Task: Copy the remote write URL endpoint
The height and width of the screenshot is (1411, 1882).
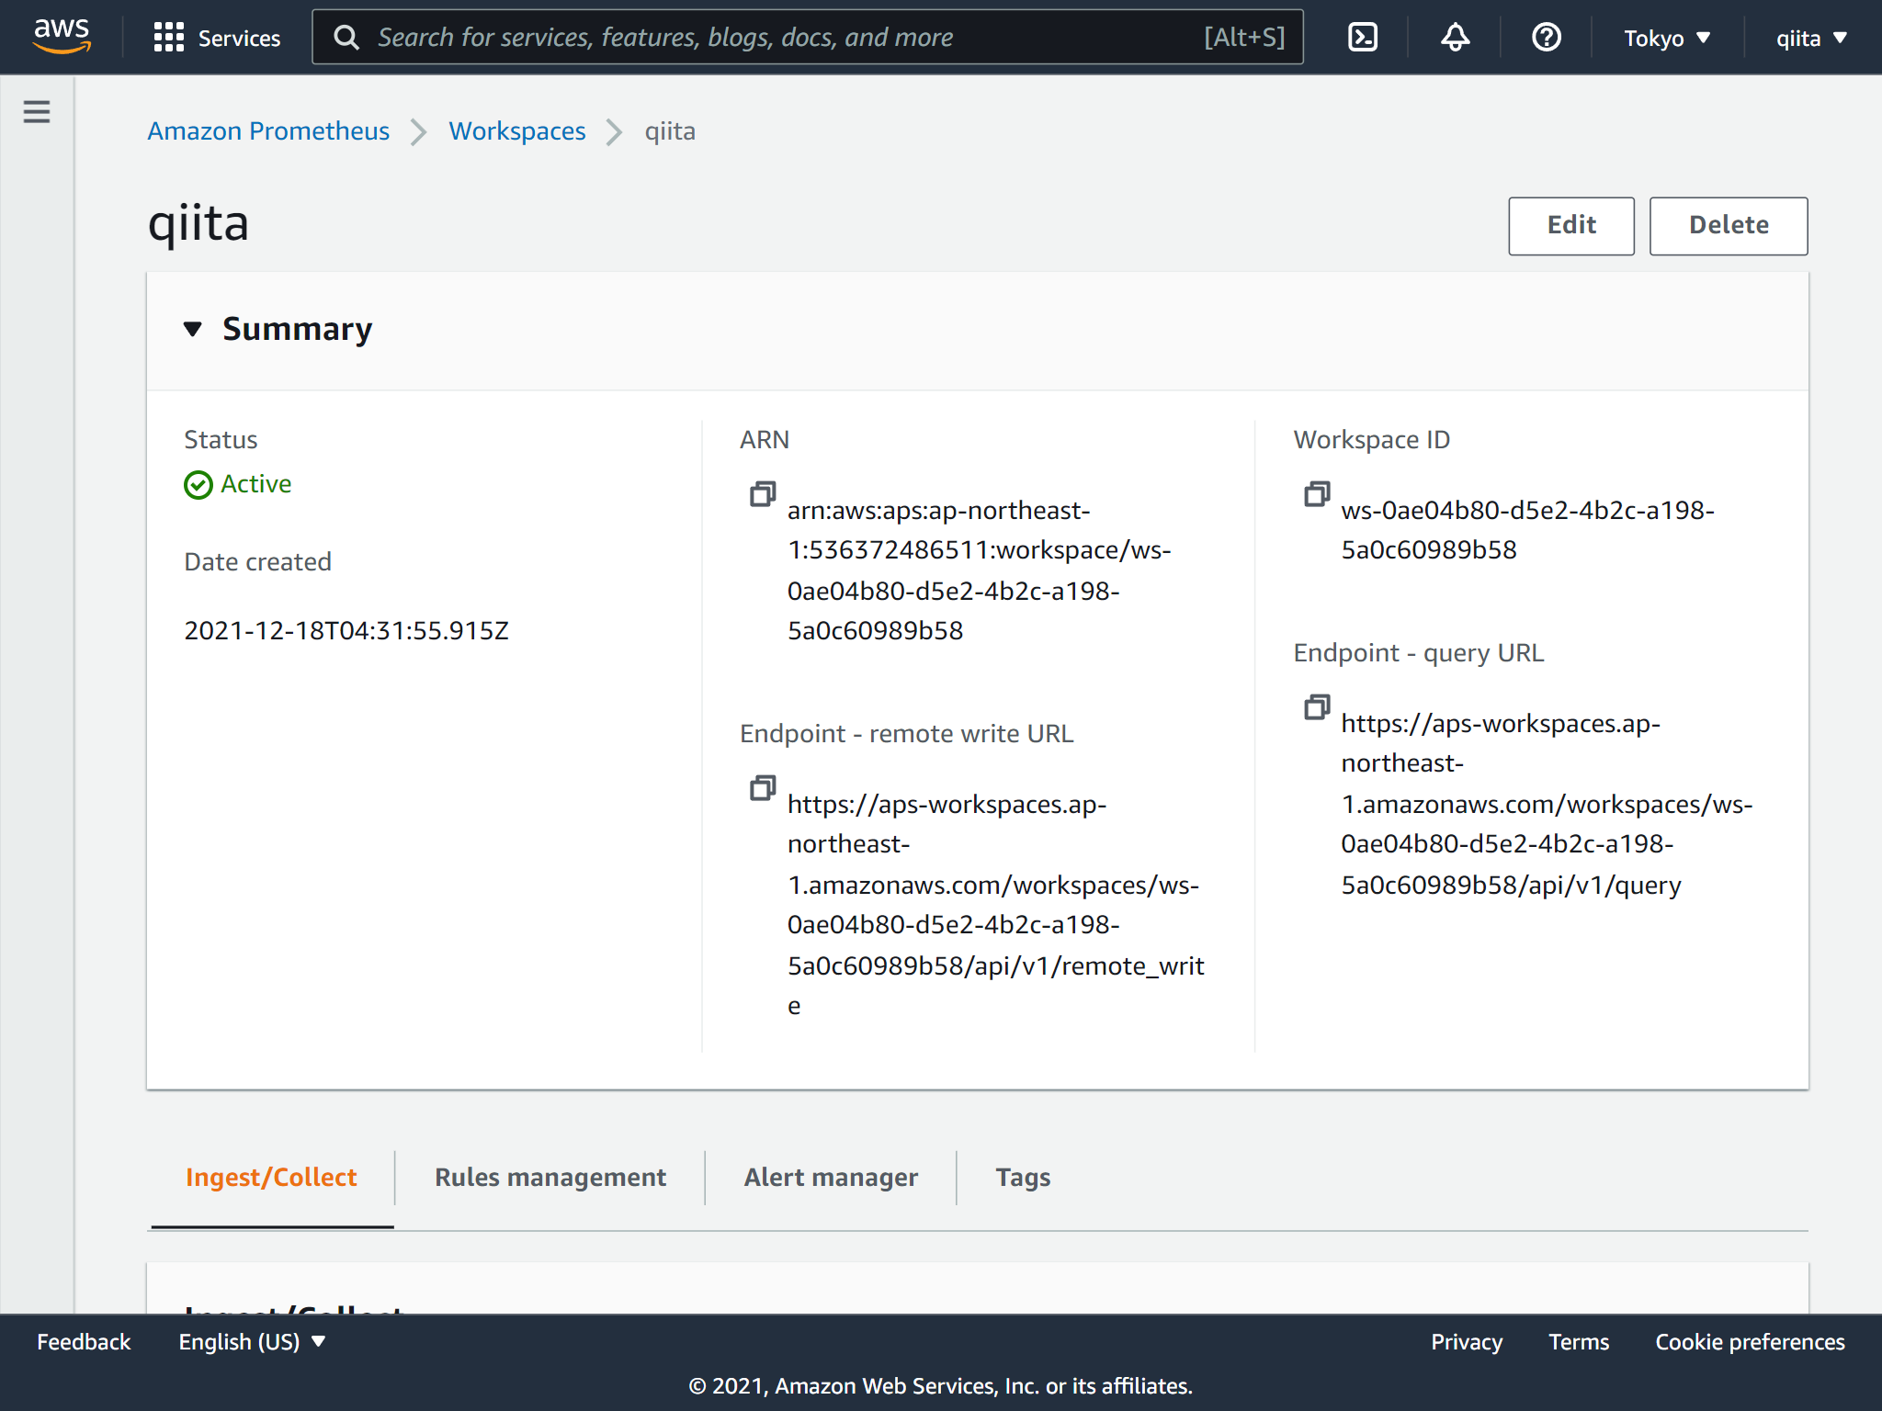Action: pyautogui.click(x=762, y=788)
